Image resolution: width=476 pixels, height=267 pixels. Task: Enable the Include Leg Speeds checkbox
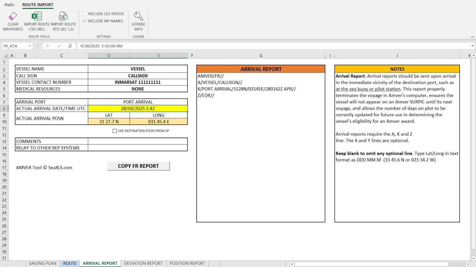85,14
